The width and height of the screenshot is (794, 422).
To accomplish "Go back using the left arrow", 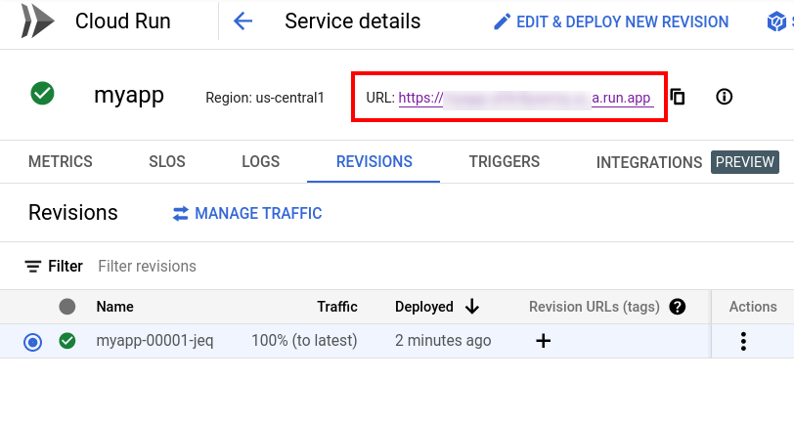I will click(x=243, y=21).
